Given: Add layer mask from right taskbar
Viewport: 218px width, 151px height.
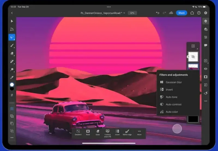Looking at the screenshot, I should coord(206,77).
